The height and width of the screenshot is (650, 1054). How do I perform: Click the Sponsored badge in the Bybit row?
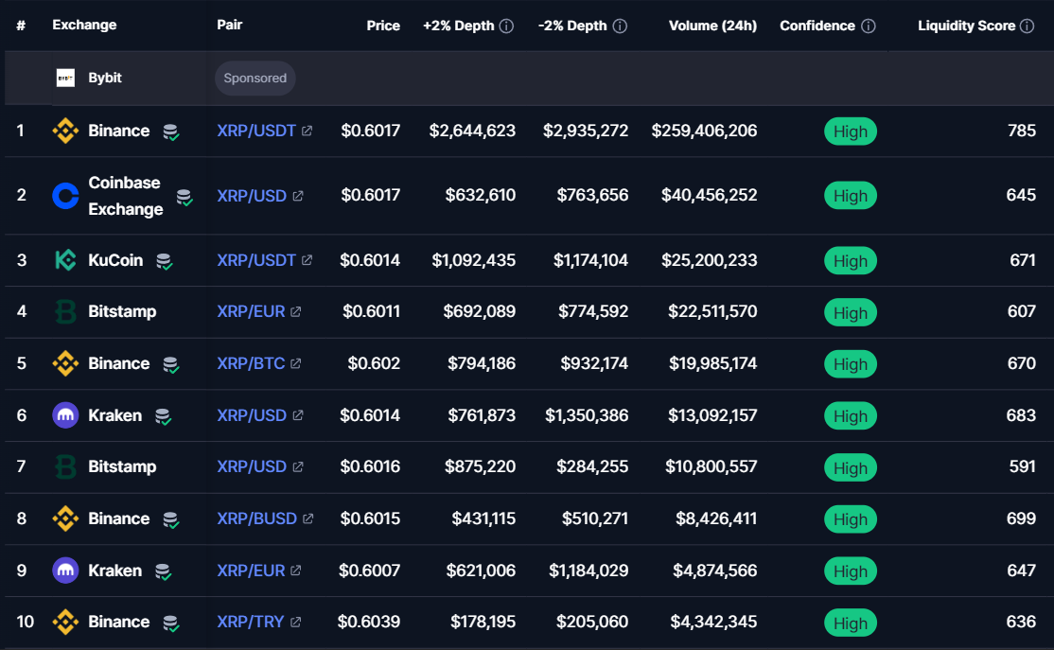pyautogui.click(x=255, y=78)
